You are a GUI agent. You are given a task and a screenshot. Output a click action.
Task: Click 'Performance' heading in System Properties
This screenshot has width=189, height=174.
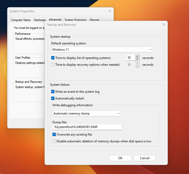tap(23, 34)
